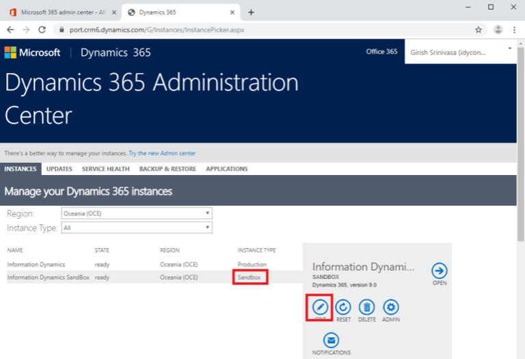Click the Oceania (OCE) region of SandBox row

click(x=179, y=278)
